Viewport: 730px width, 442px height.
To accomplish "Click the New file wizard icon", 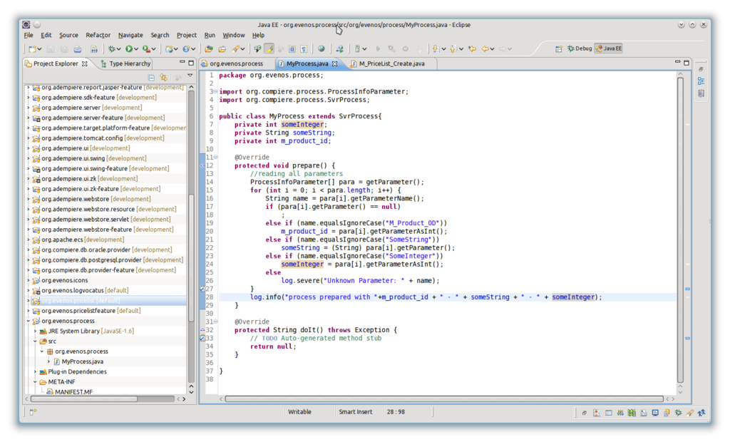I will 31,48.
